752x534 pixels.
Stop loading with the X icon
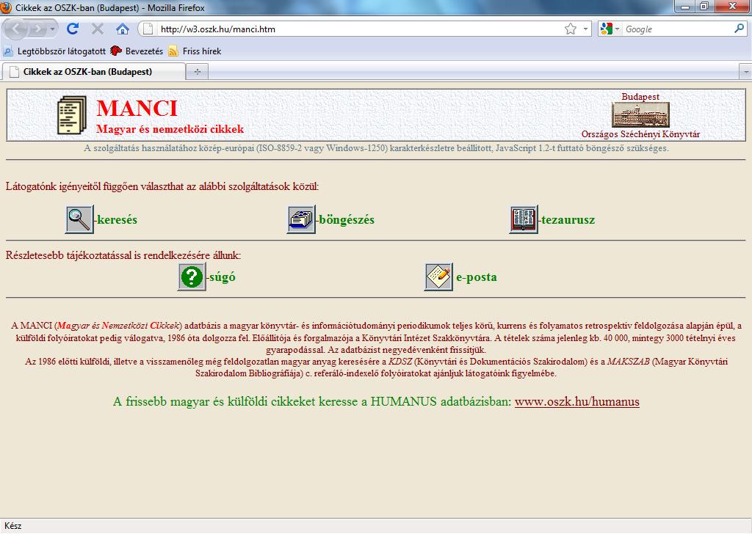click(98, 29)
